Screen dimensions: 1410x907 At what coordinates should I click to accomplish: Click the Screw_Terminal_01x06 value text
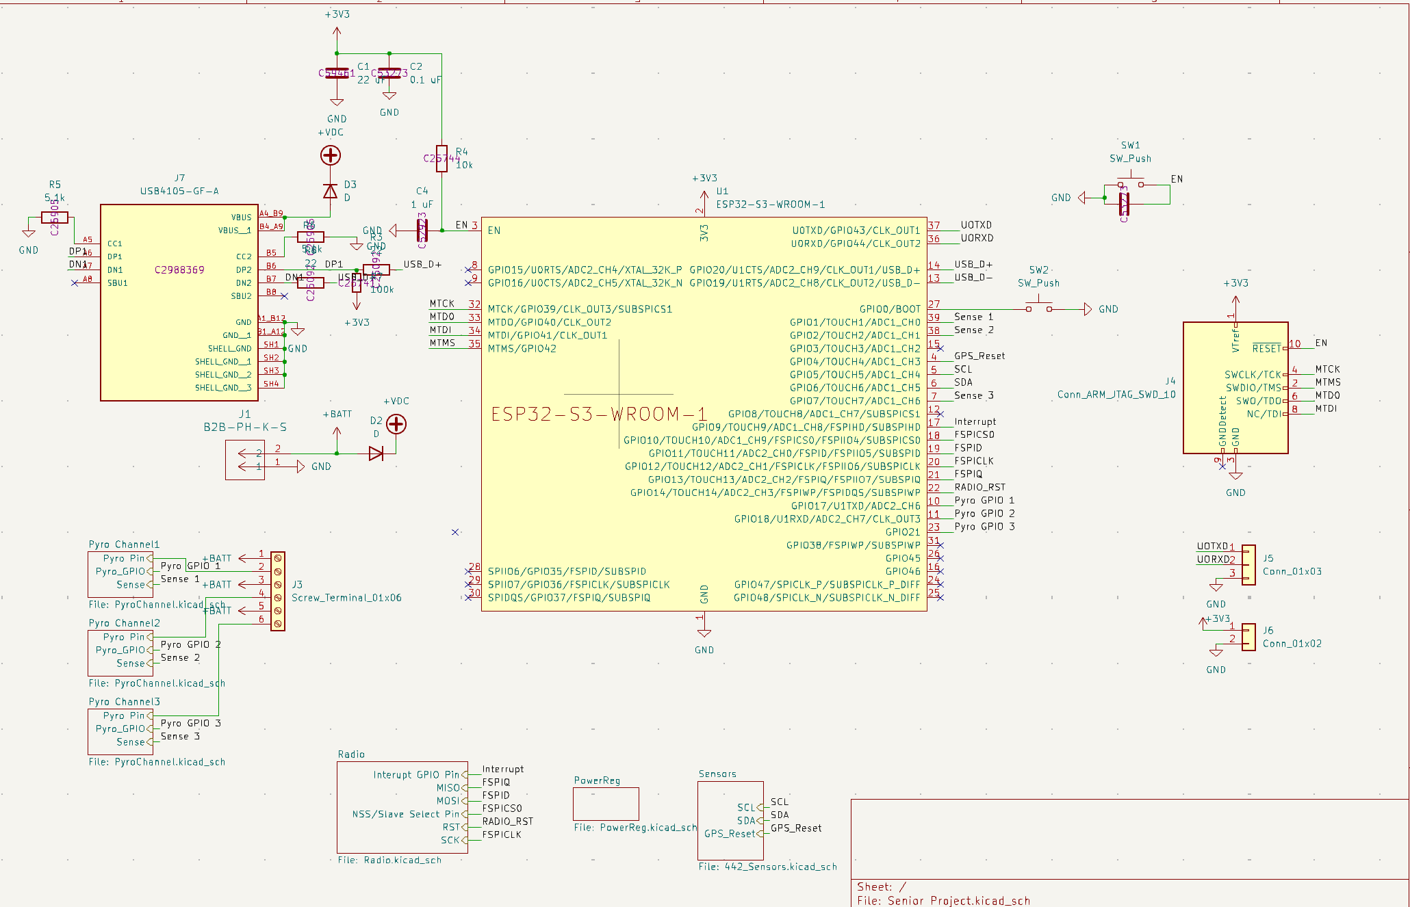[x=346, y=598]
